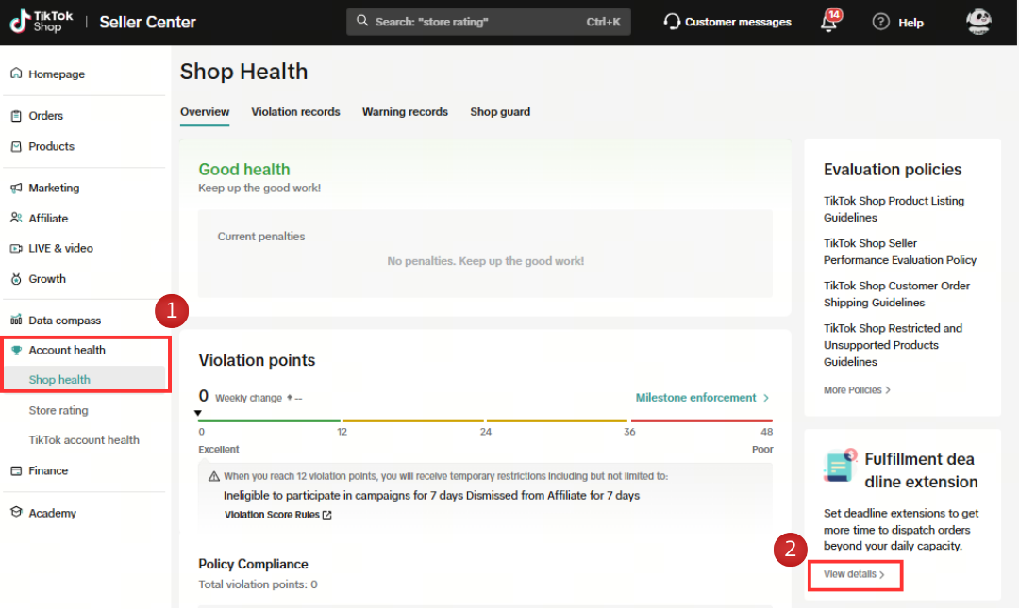Screen dimensions: 1019x609
Task: Open TikTok Shop Product Listing Guidelines
Action: pos(894,208)
